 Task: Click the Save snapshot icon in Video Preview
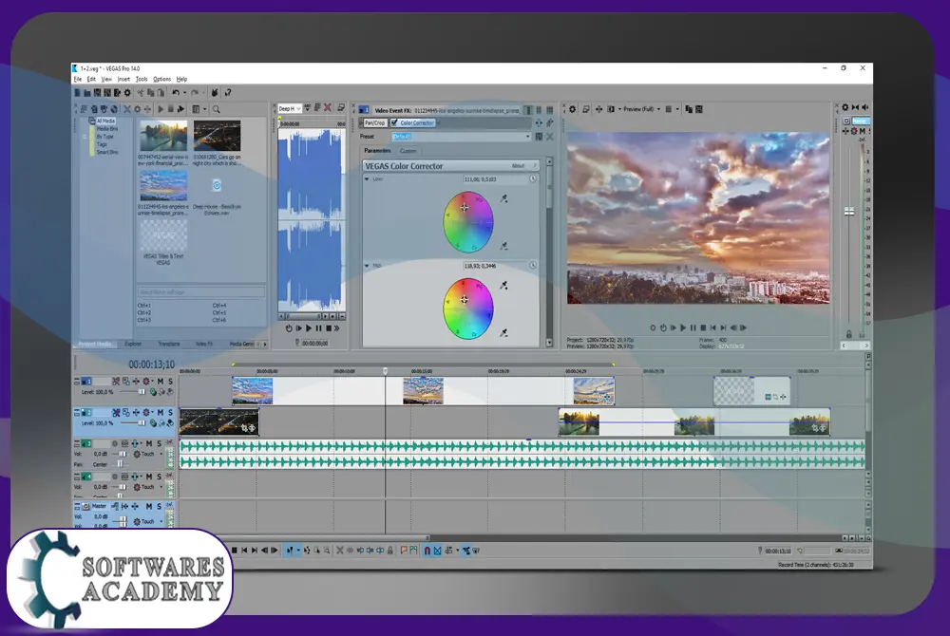pos(699,109)
